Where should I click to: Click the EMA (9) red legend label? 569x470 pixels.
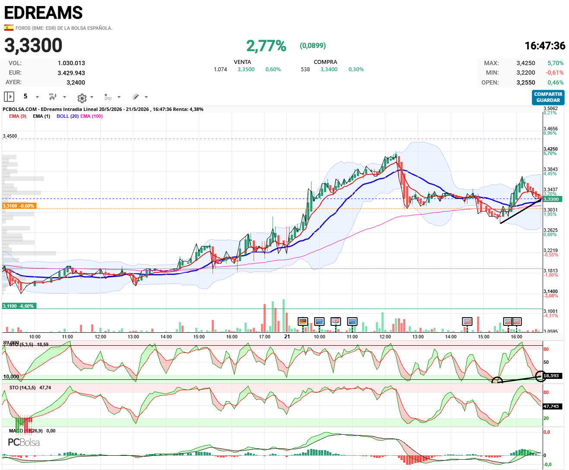18,116
